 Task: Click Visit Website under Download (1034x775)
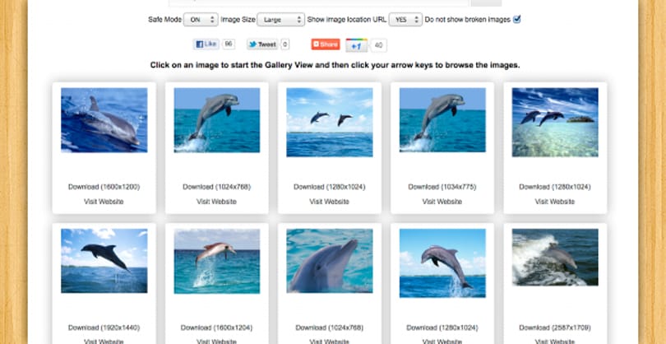442,202
